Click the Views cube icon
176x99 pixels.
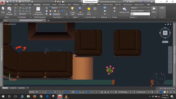pyautogui.click(x=3, y=9)
